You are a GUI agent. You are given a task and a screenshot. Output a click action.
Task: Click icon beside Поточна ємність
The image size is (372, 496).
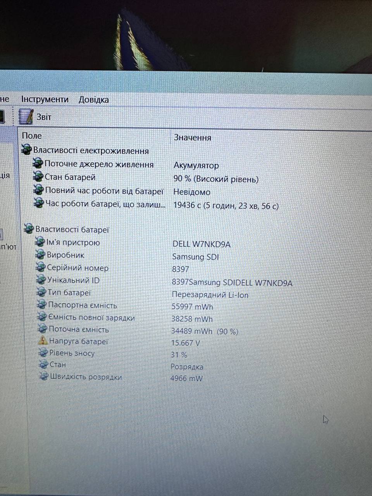click(43, 329)
